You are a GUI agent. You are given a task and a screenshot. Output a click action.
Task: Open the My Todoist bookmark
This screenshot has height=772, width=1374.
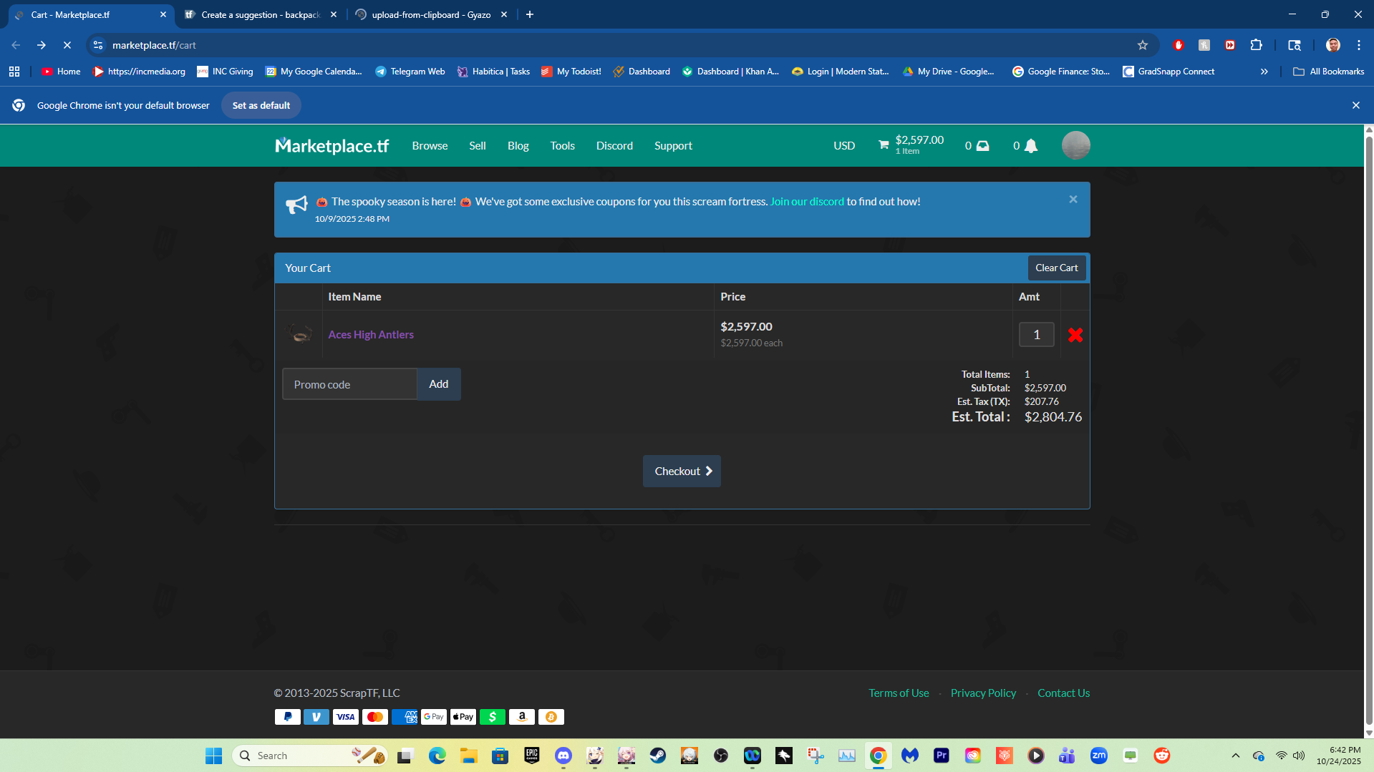[571, 72]
